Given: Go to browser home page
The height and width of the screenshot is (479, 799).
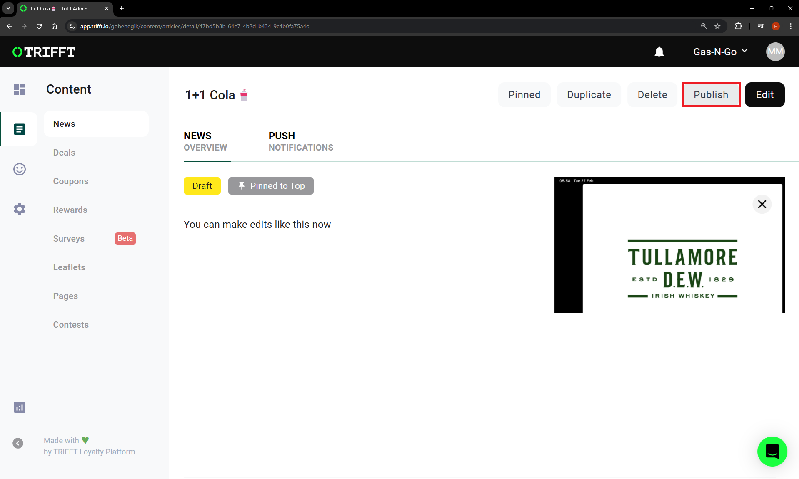Looking at the screenshot, I should [54, 26].
